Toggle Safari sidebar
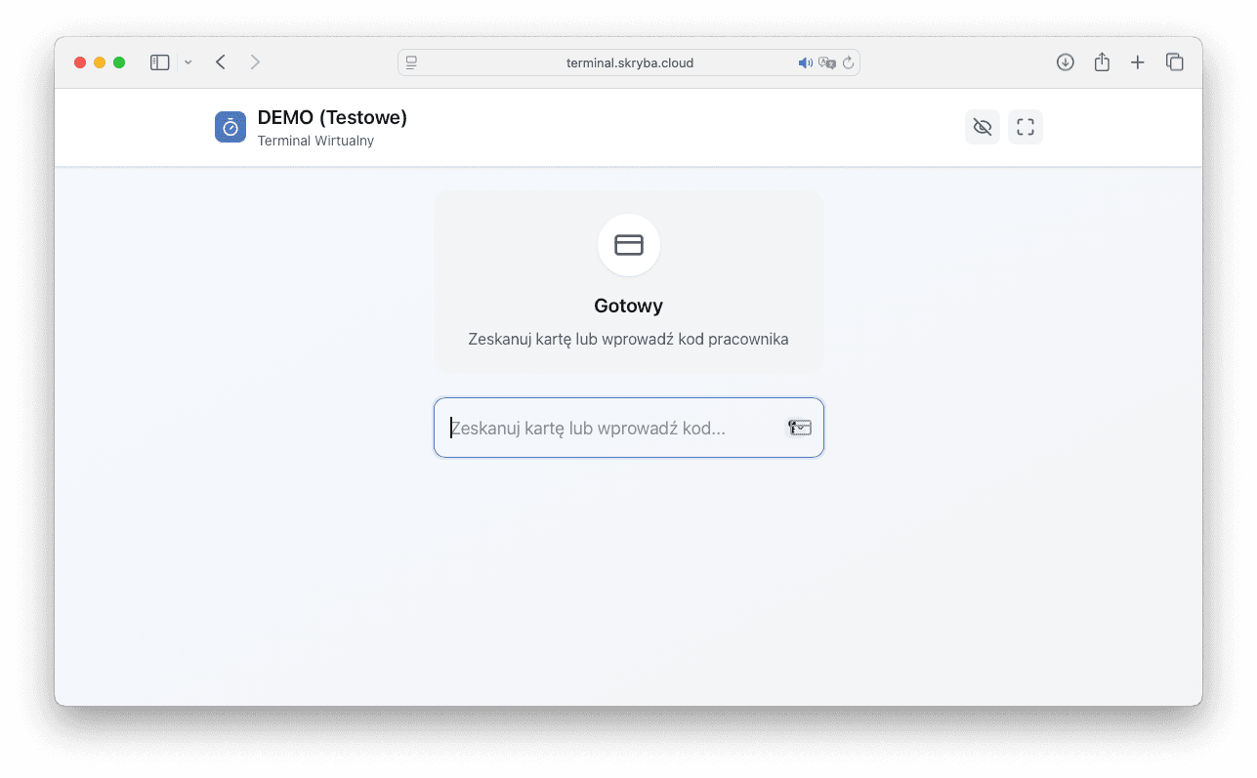 (x=160, y=62)
